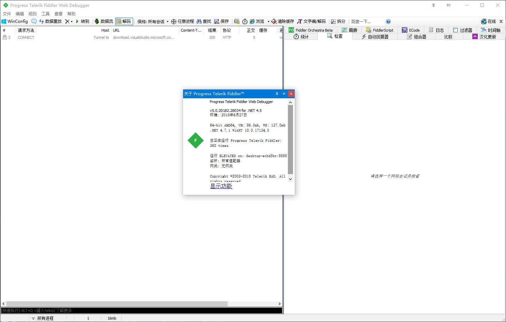Switch to 比较 compare tab

click(448, 36)
